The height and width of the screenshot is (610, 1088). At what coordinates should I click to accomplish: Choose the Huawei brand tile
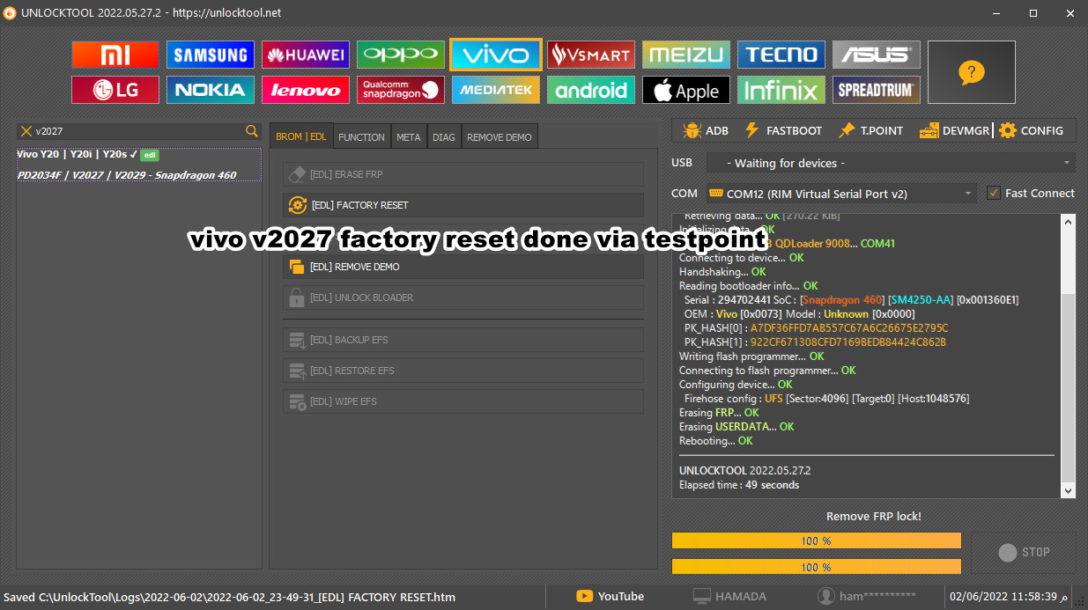tap(306, 55)
